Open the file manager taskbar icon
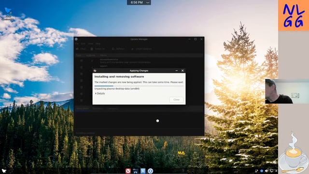The width and height of the screenshot is (309, 174). (136, 171)
